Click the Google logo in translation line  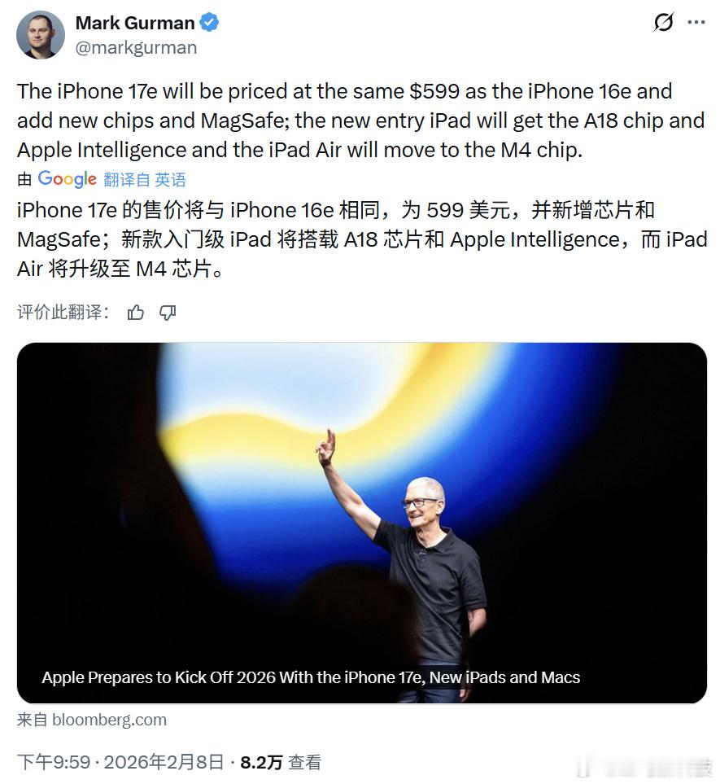68,178
